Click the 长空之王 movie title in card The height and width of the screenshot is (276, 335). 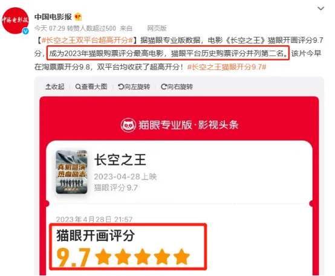pyautogui.click(x=120, y=159)
